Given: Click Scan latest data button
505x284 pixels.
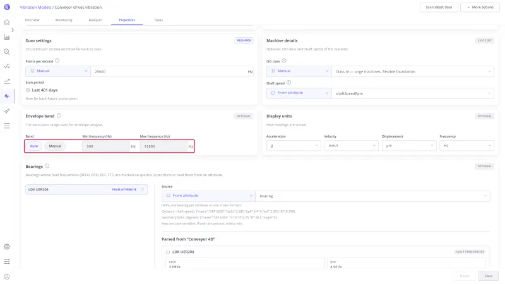Looking at the screenshot, I should (x=439, y=7).
